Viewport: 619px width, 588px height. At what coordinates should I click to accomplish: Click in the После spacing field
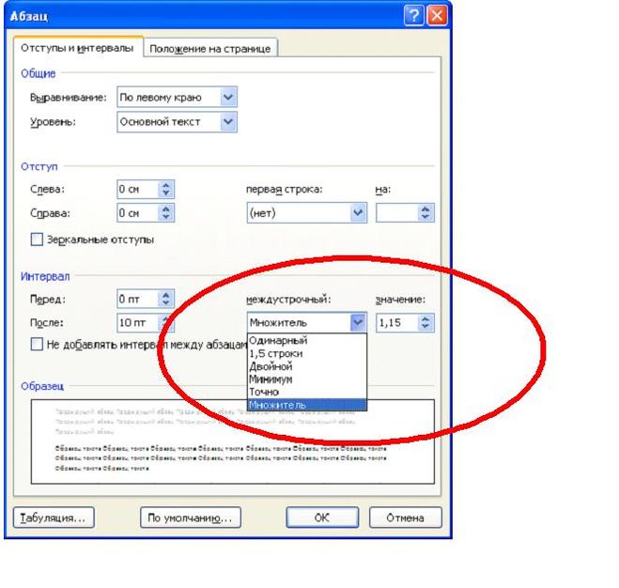point(135,323)
